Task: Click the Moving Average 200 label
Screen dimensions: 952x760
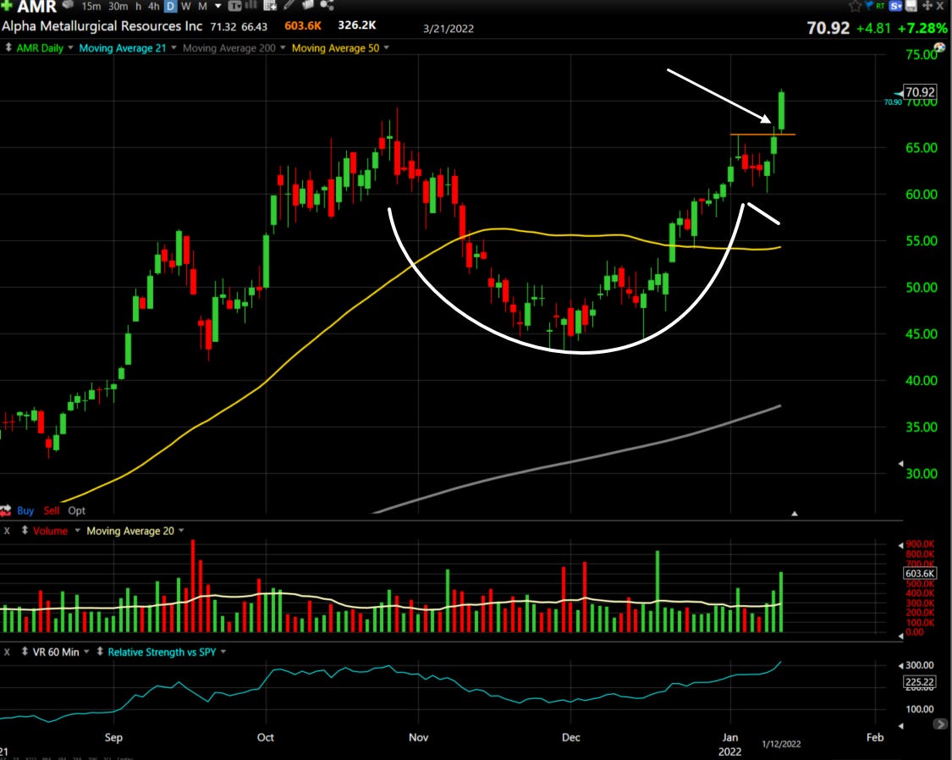Action: [228, 48]
